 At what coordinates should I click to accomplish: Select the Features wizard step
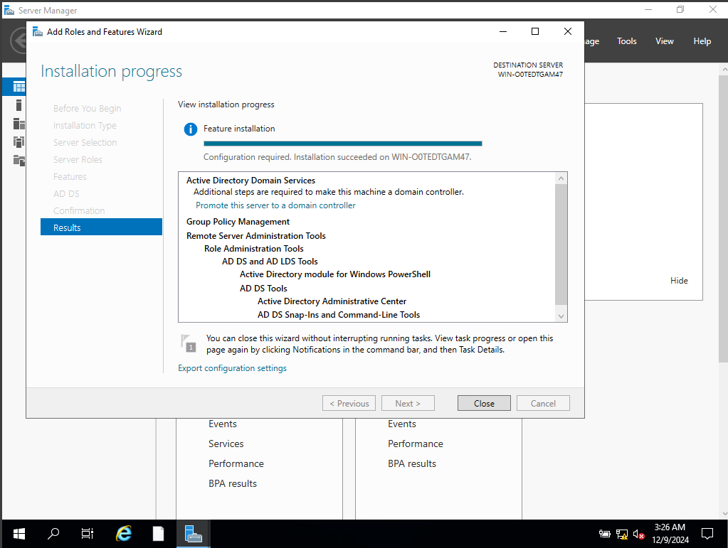point(70,177)
